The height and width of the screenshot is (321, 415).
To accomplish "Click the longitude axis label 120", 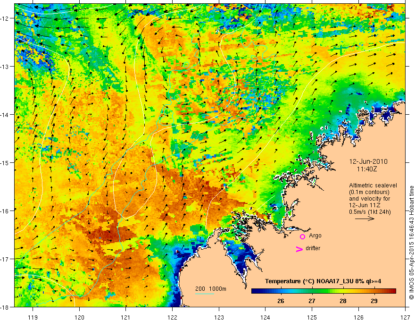I will click(x=79, y=317).
